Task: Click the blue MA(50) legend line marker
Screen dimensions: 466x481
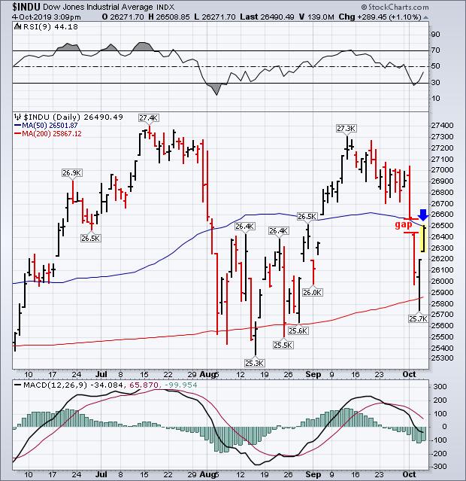Action: click(17, 126)
